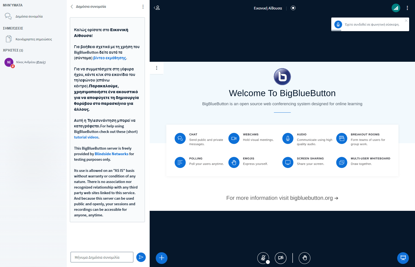415x267 pixels.
Task: Click the Multi-User Whiteboard feature icon
Action: pos(342,162)
